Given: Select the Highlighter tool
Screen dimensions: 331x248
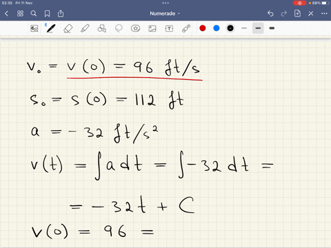Looking at the screenshot, I should click(85, 28).
